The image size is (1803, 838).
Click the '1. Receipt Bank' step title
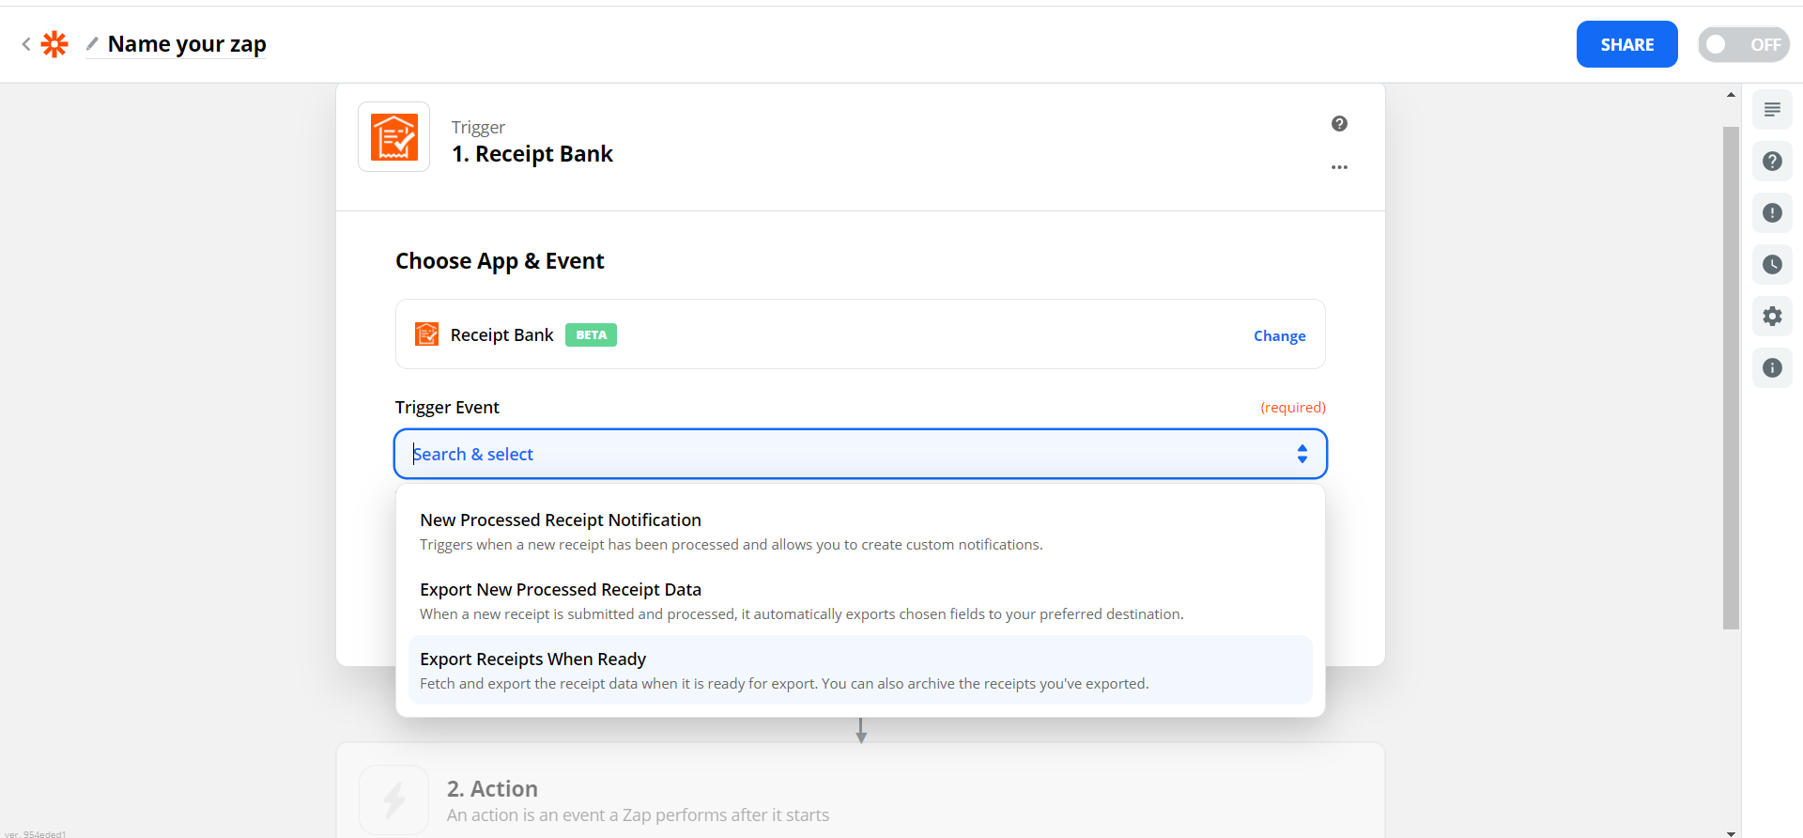coord(532,154)
